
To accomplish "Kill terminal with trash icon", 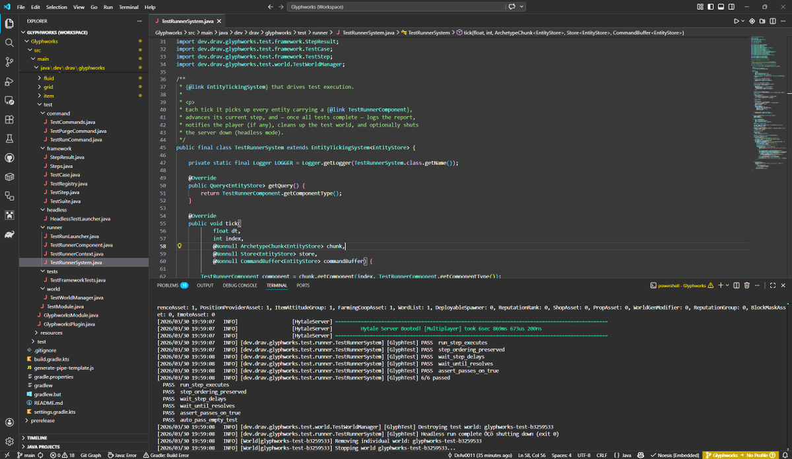I will pos(747,285).
